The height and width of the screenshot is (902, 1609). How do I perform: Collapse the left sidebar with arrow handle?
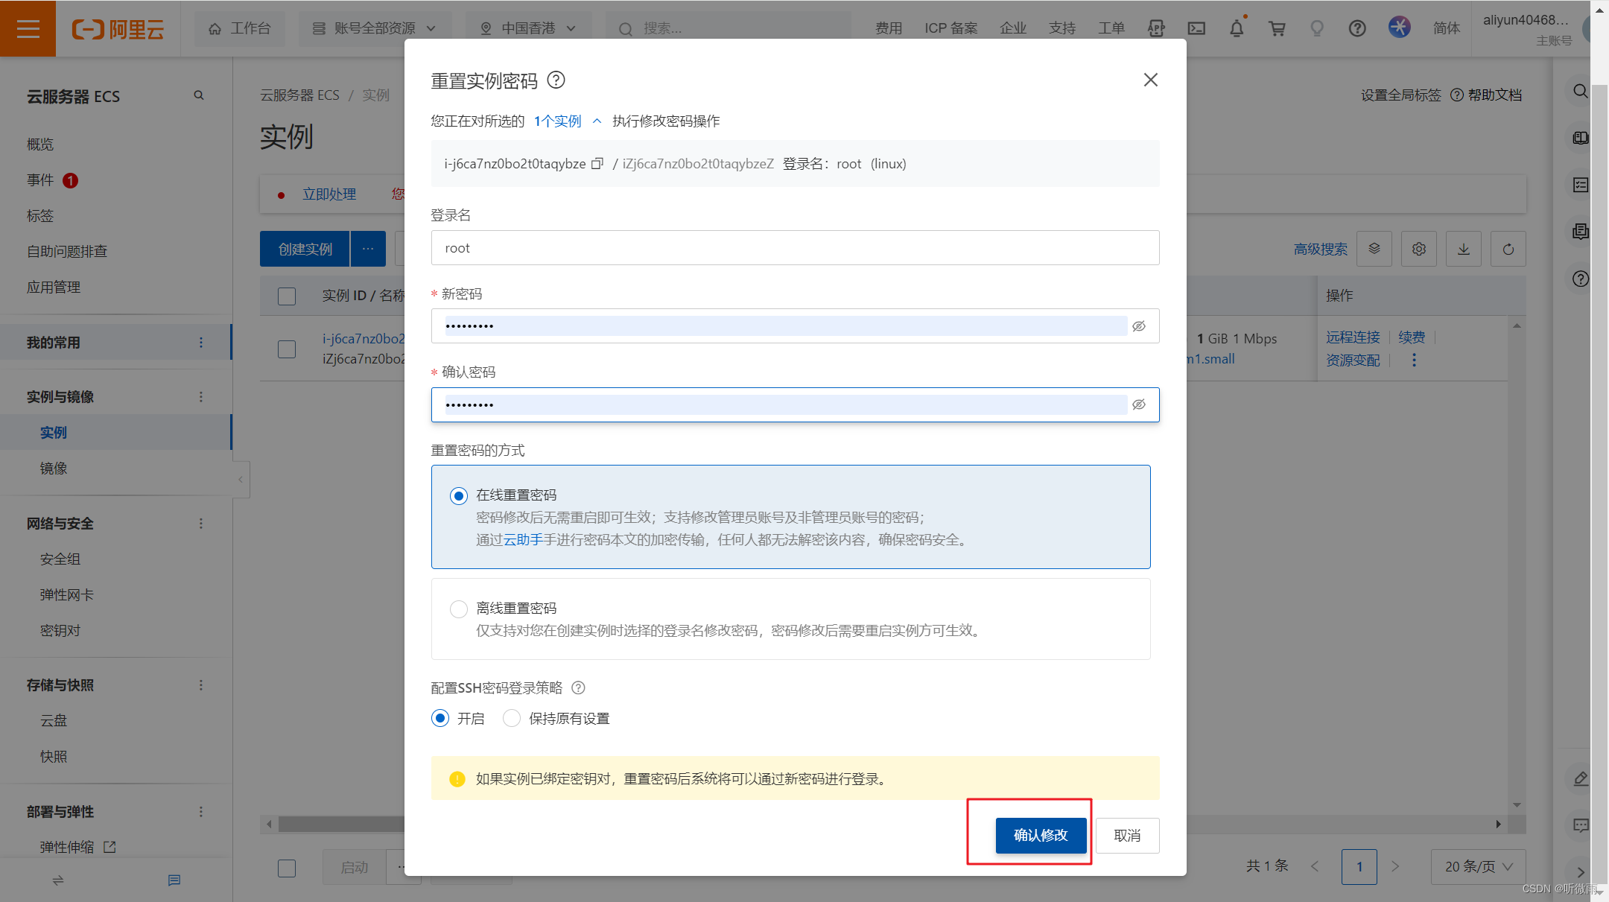pos(241,479)
